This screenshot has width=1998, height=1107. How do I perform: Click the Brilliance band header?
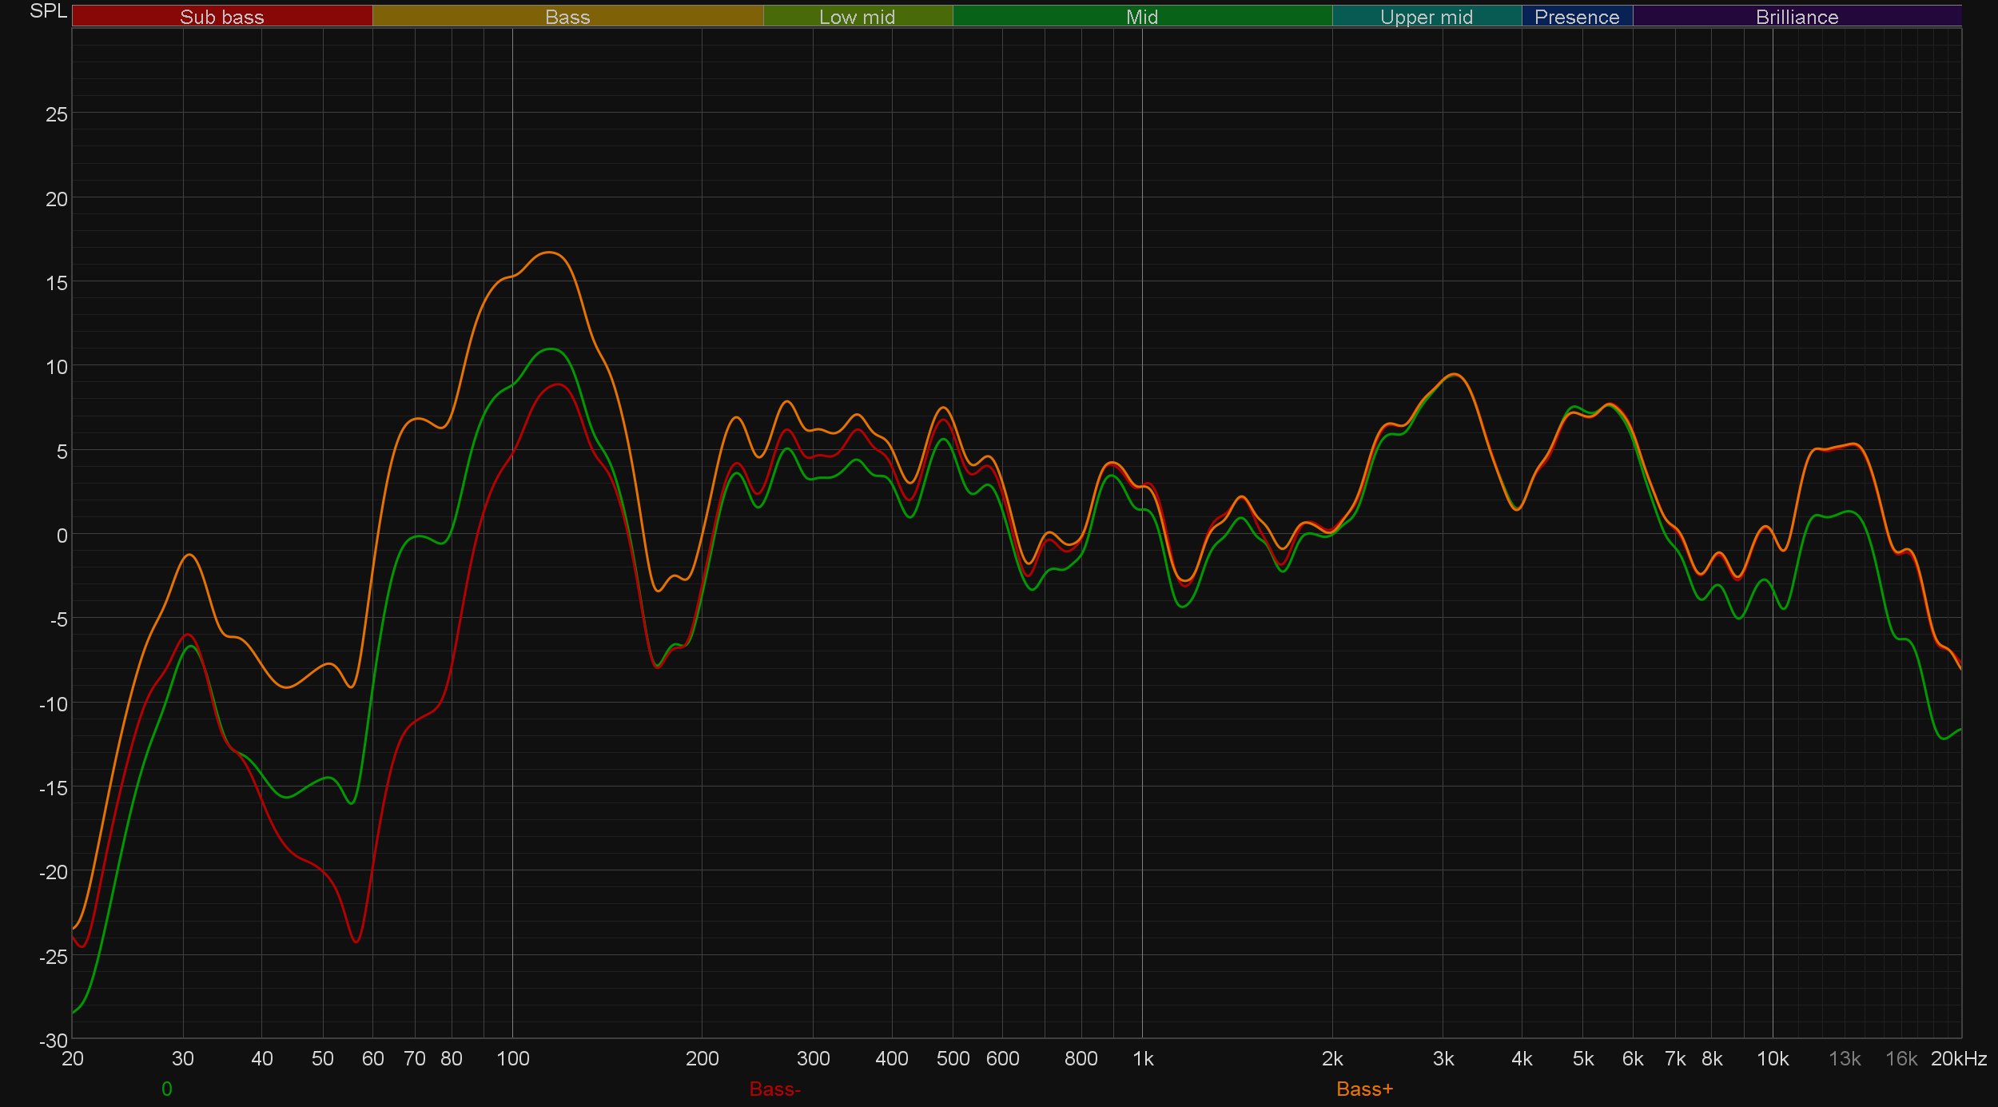pyautogui.click(x=1797, y=17)
